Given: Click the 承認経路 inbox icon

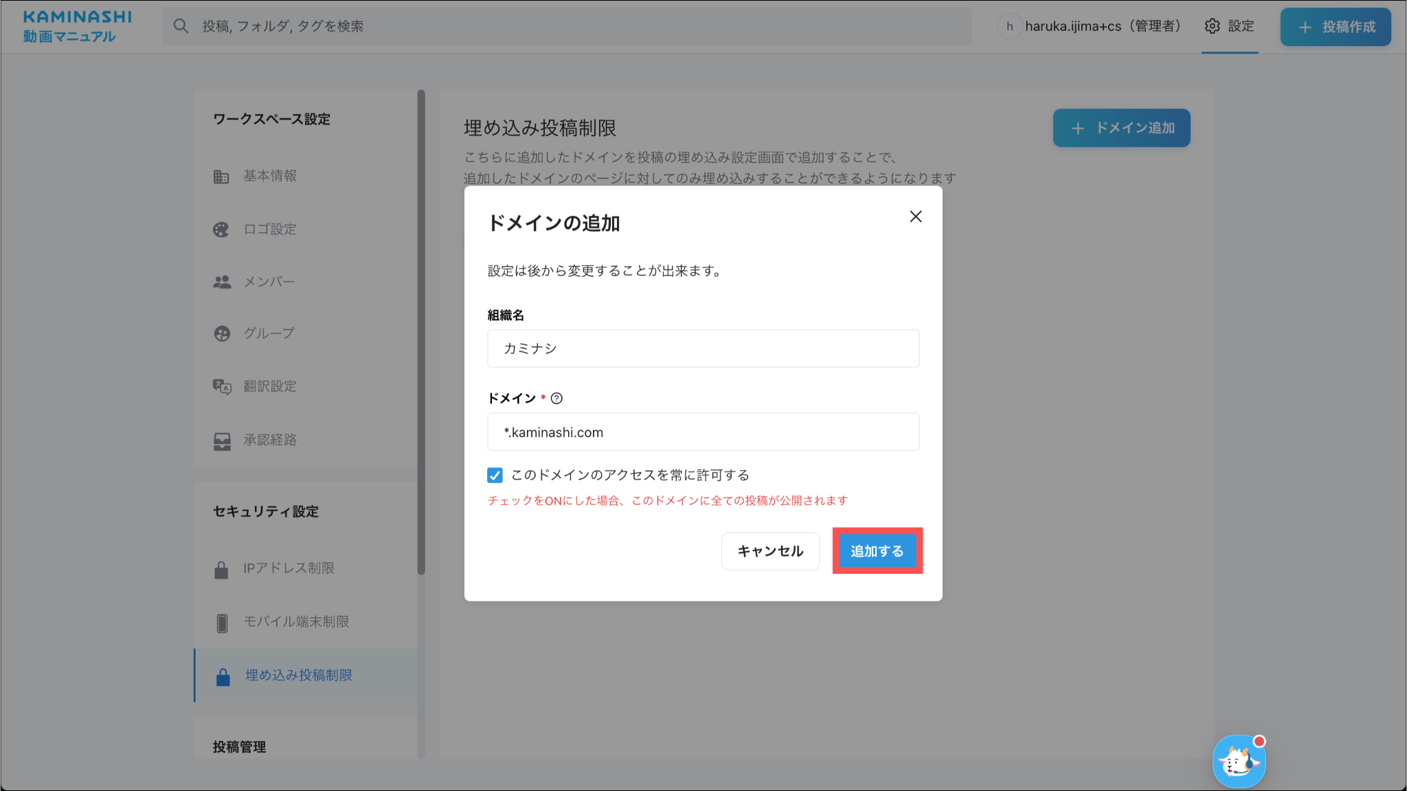Looking at the screenshot, I should tap(222, 441).
